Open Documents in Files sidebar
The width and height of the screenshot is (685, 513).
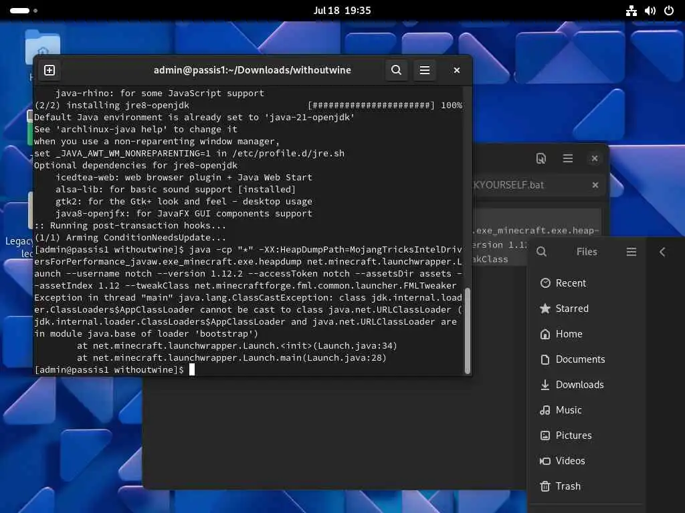point(587,359)
